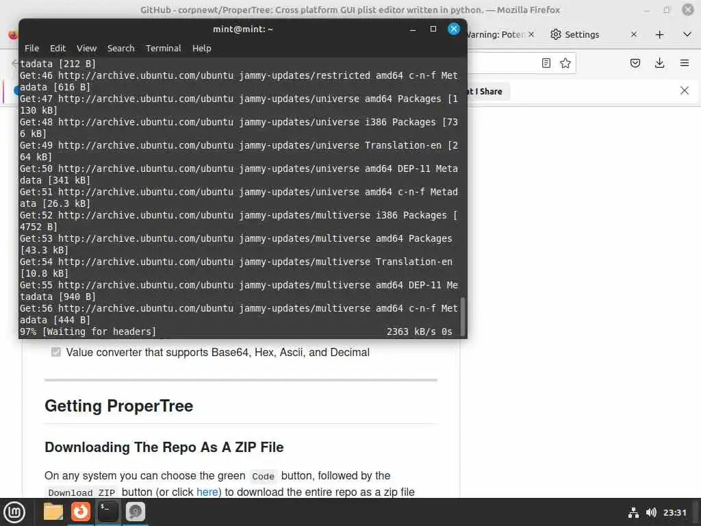
Task: Click the 'mint@mint: ~' terminal title
Action: (x=243, y=29)
